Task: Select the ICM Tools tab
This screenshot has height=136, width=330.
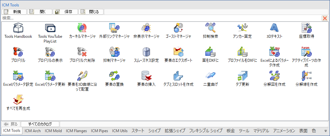Action: pos(12,131)
